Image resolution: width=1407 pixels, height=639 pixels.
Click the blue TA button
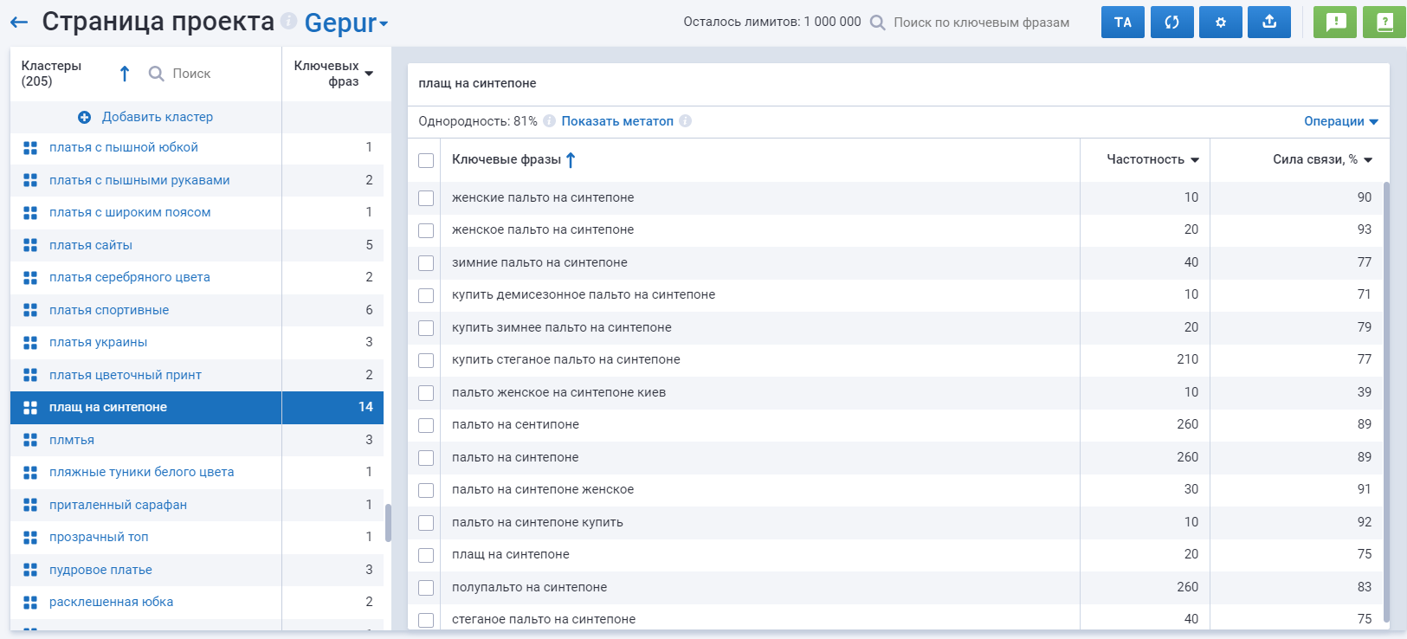1122,23
